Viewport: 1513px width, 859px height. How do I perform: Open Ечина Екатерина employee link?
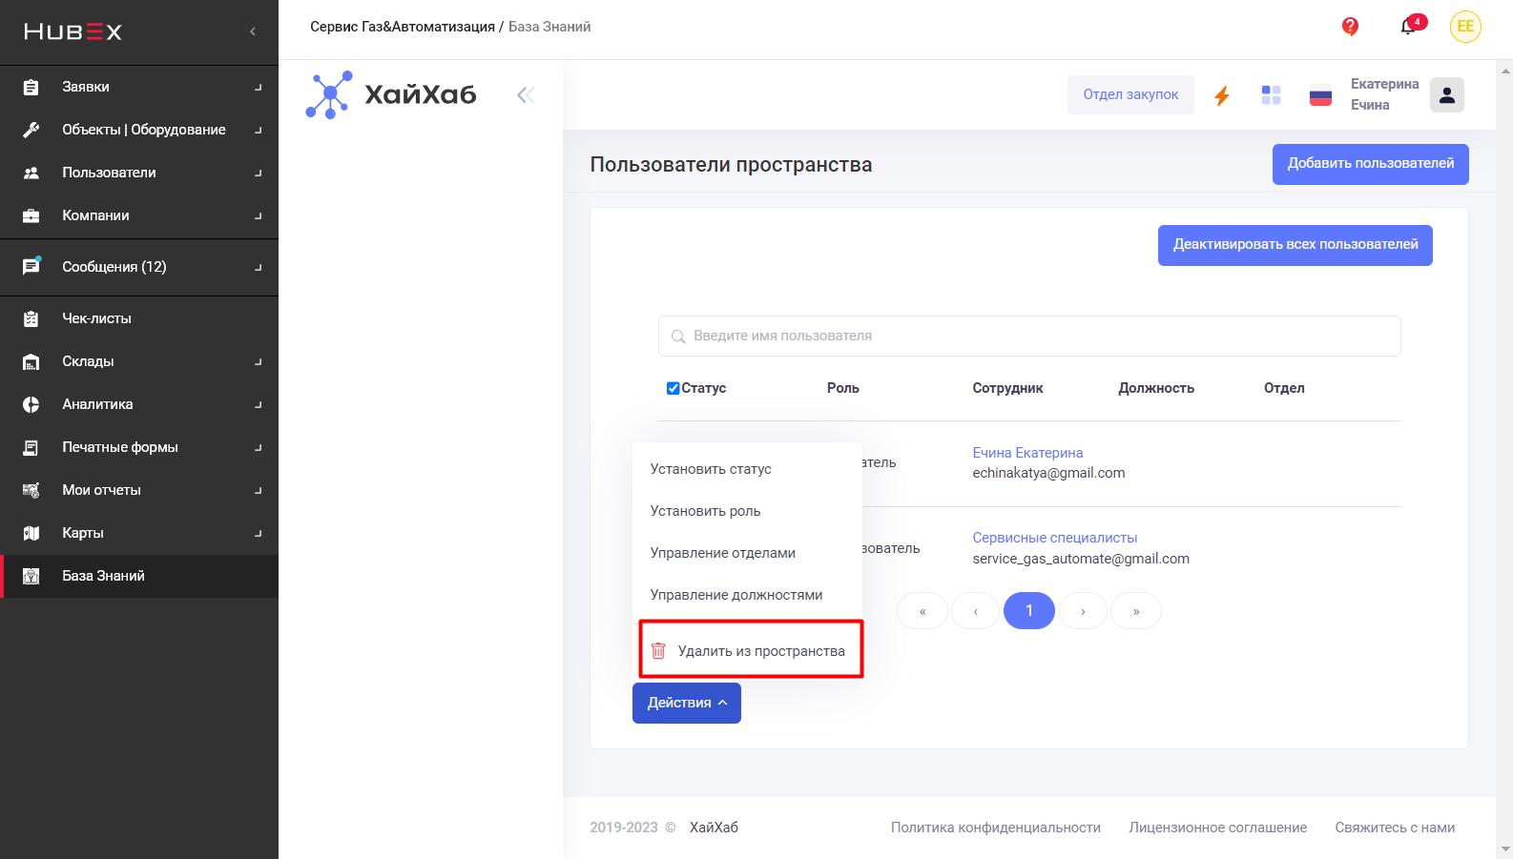pyautogui.click(x=1027, y=453)
